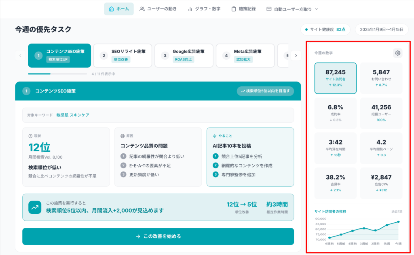414x255 pixels.
Task: Open the ユーザーの動き tab
Action: coord(158,9)
